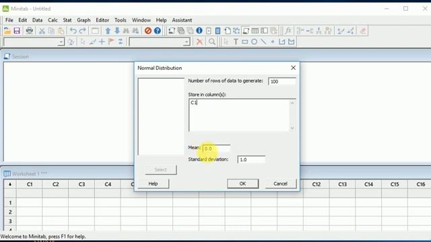431x242 pixels.
Task: Click the Session window toolbar icon
Action: coord(246,31)
